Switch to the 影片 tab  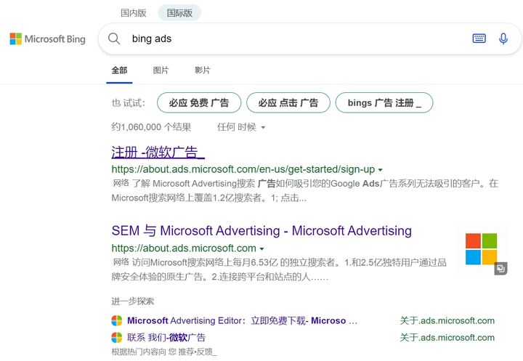pyautogui.click(x=203, y=70)
